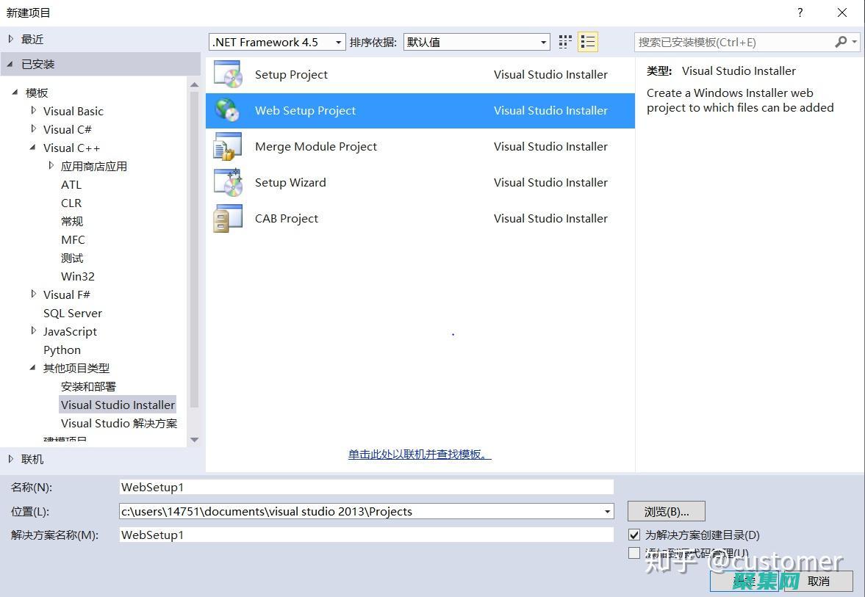Select the Setup Wizard template icon
This screenshot has height=597, width=865.
point(228,182)
